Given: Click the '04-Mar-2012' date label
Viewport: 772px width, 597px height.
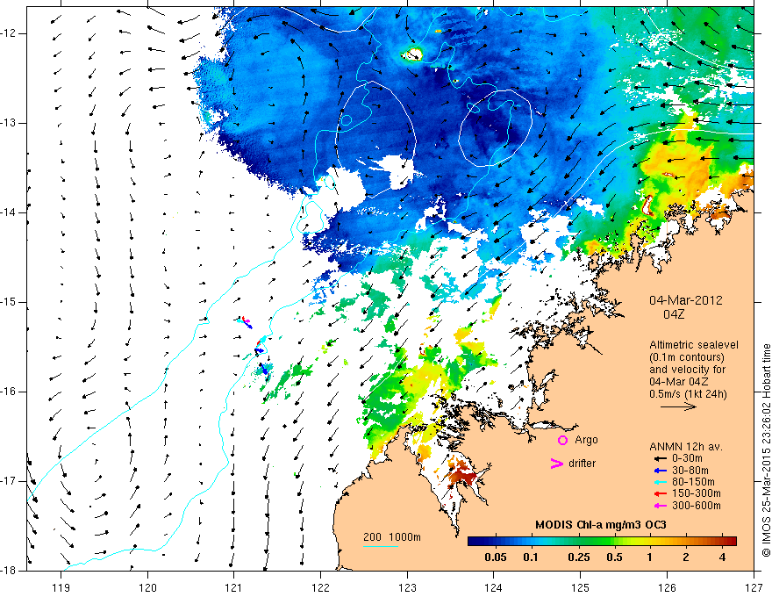Looking at the screenshot, I should point(686,300).
